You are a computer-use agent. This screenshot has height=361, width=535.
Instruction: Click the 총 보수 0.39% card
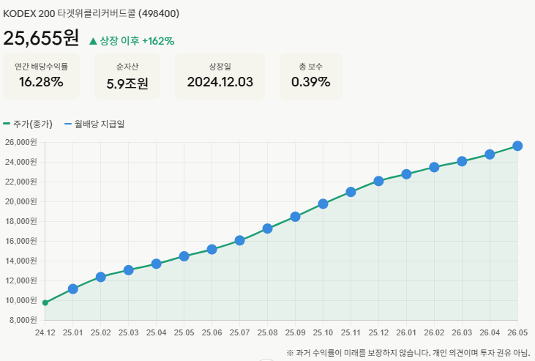click(311, 76)
